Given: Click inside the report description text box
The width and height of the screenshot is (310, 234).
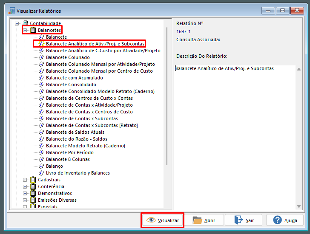Looking at the screenshot, I should tap(235, 137).
